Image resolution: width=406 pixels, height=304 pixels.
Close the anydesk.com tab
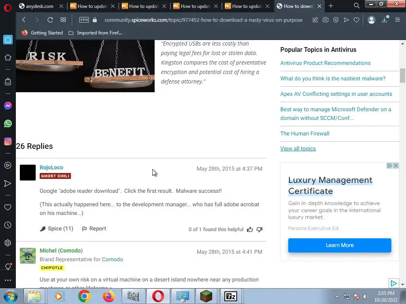pyautogui.click(x=61, y=6)
